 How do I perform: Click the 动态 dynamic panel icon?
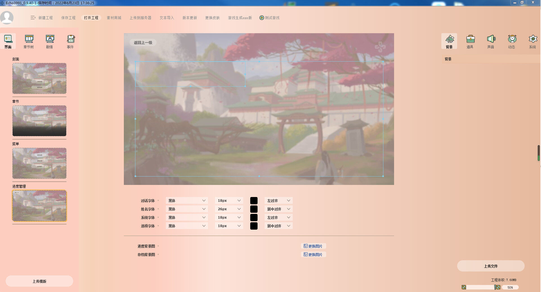pos(512,41)
